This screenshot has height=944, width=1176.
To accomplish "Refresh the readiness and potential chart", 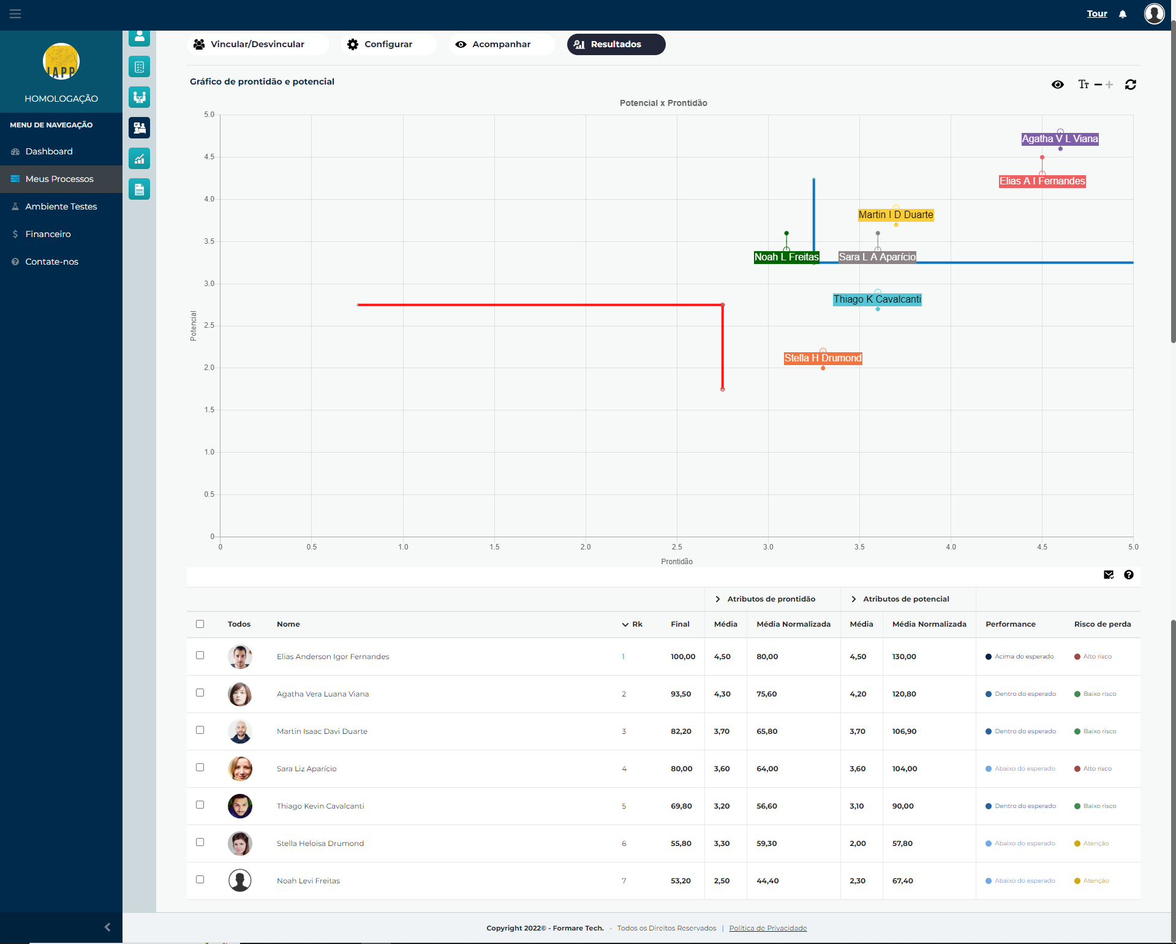I will point(1131,85).
